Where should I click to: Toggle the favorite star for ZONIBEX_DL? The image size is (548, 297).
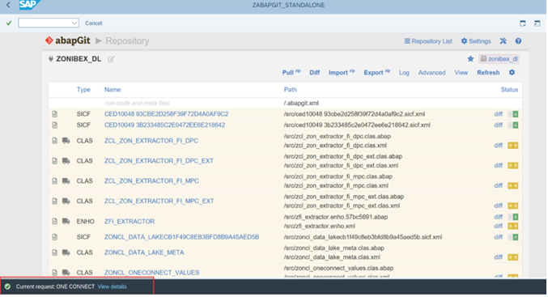pos(470,59)
